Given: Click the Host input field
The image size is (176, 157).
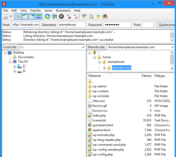Looking at the screenshot, I should tap(25, 25).
